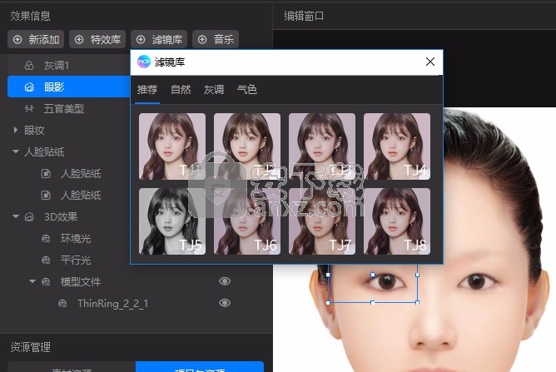
Task: Choose the TJ5 grayscale filter thumbnail
Action: tap(172, 221)
